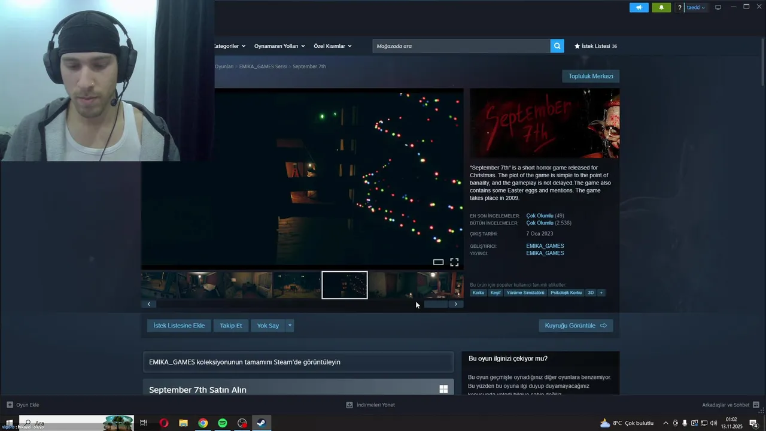Show hidden system tray icons chevron
766x431 pixels.
coord(665,423)
